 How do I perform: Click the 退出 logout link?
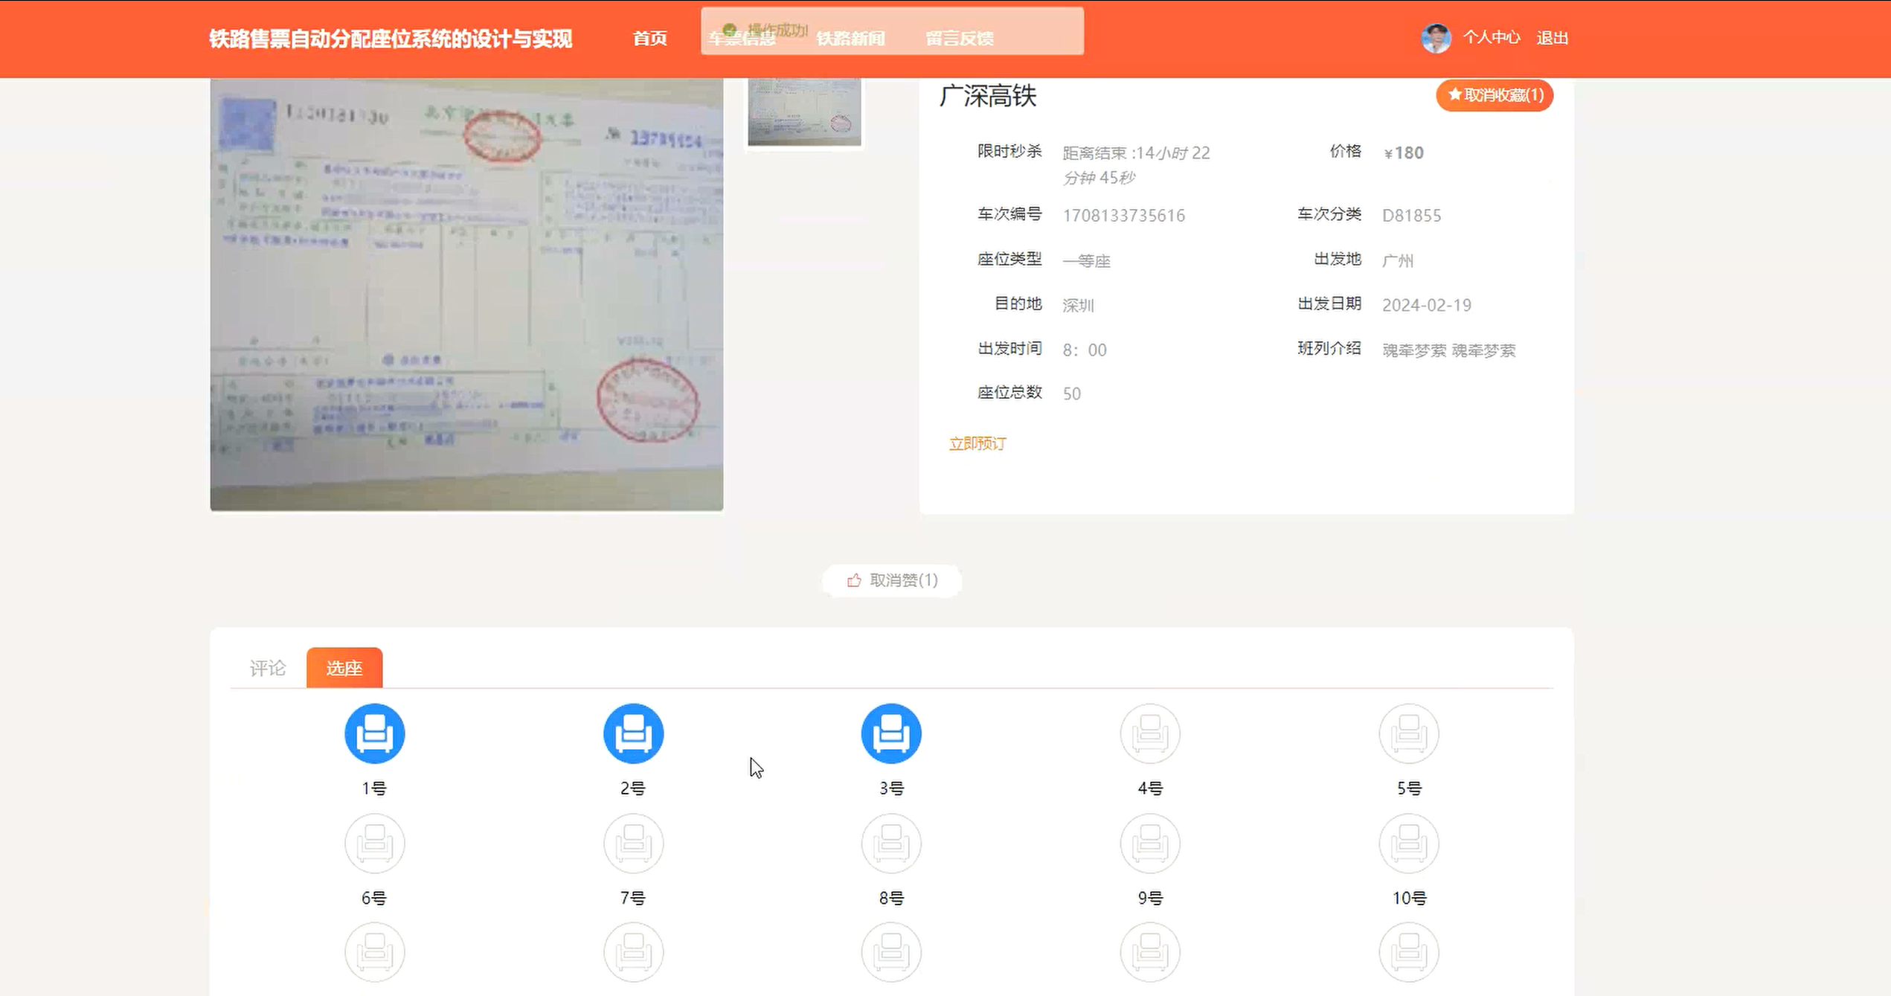tap(1553, 38)
